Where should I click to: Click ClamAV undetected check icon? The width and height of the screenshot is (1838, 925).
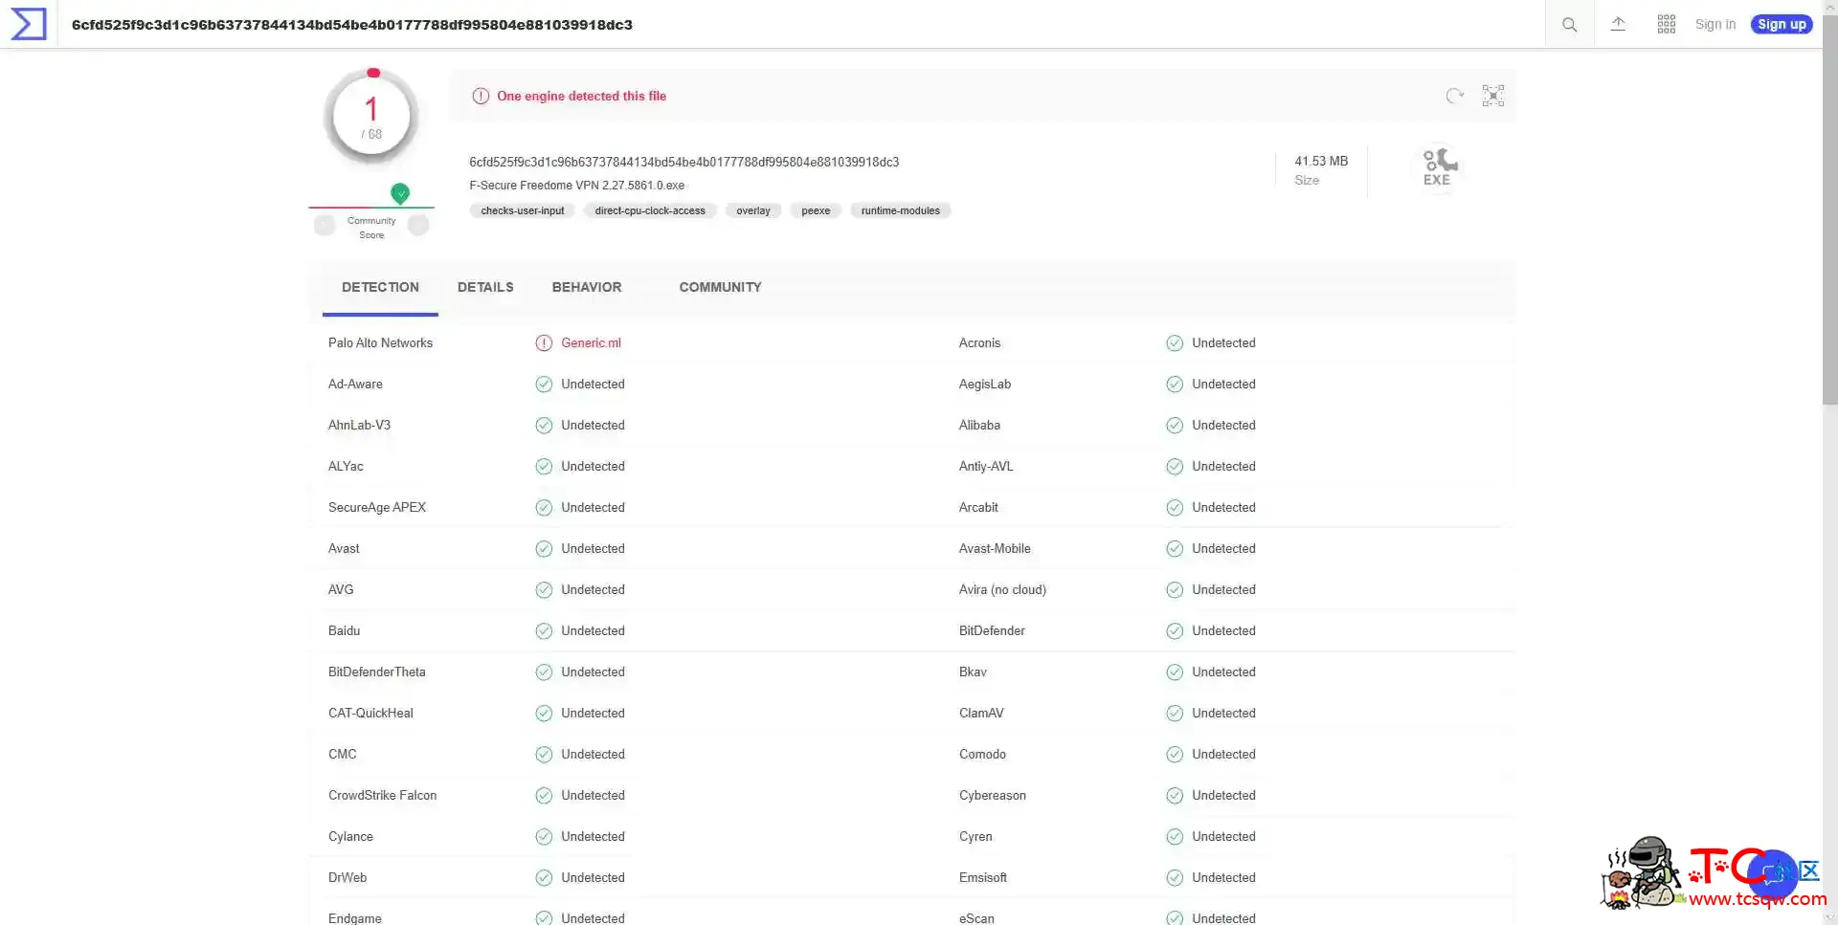pos(1175,714)
